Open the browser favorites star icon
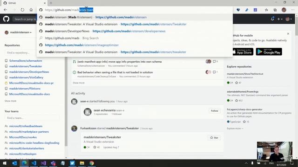 point(266,10)
